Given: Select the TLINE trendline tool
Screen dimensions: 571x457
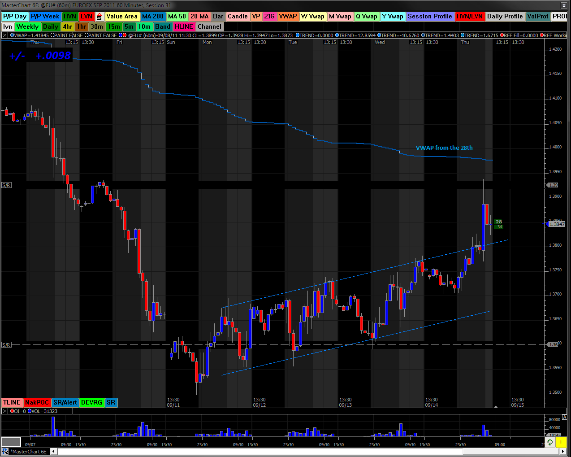Looking at the screenshot, I should [12, 402].
